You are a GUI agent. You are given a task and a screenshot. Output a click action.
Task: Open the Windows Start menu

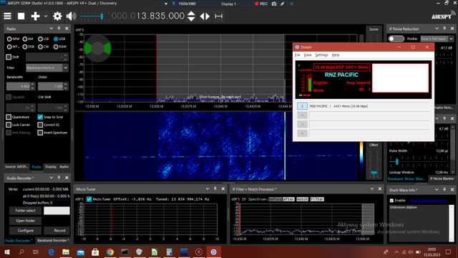(7, 252)
